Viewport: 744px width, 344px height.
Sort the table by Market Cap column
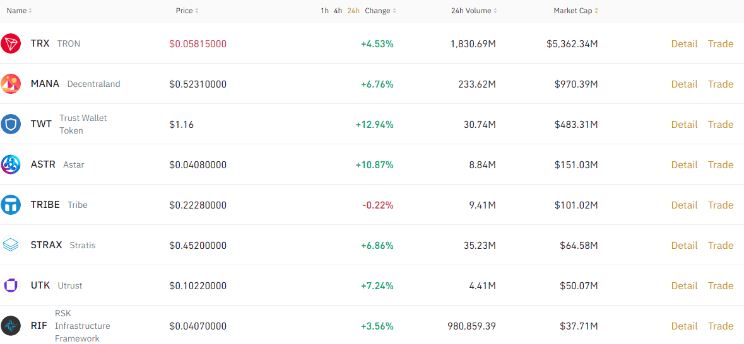tap(576, 11)
